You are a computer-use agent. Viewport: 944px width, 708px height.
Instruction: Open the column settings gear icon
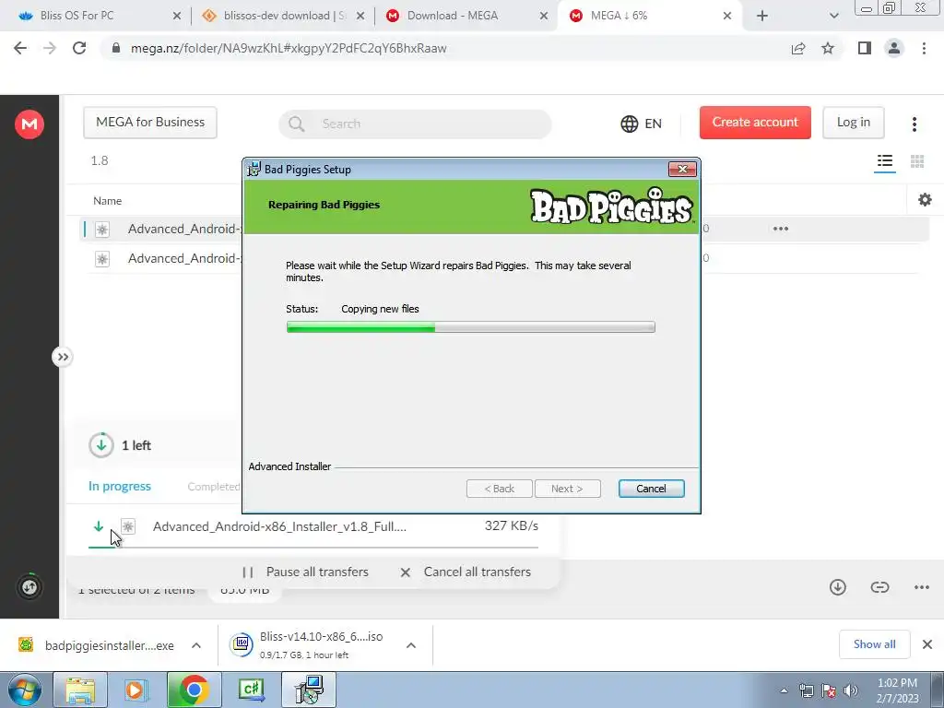click(x=925, y=200)
